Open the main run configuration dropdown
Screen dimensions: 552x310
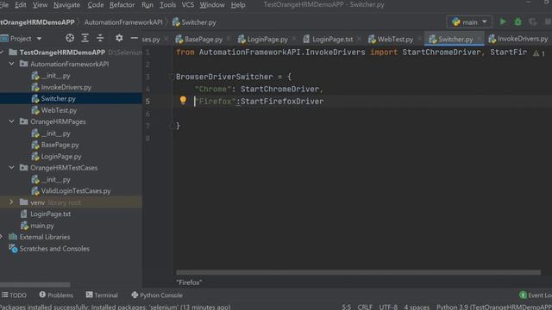tap(469, 22)
